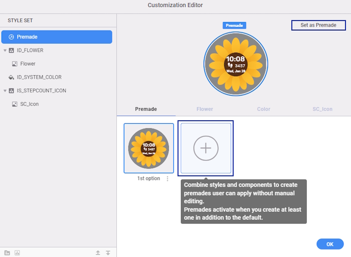This screenshot has width=351, height=257.
Task: Click the image icon next to Flower
Action: [x=15, y=64]
